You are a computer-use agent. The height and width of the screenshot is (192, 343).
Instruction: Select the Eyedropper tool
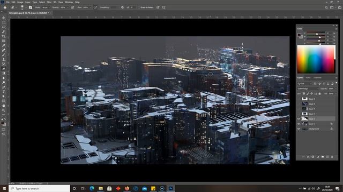coord(4,45)
